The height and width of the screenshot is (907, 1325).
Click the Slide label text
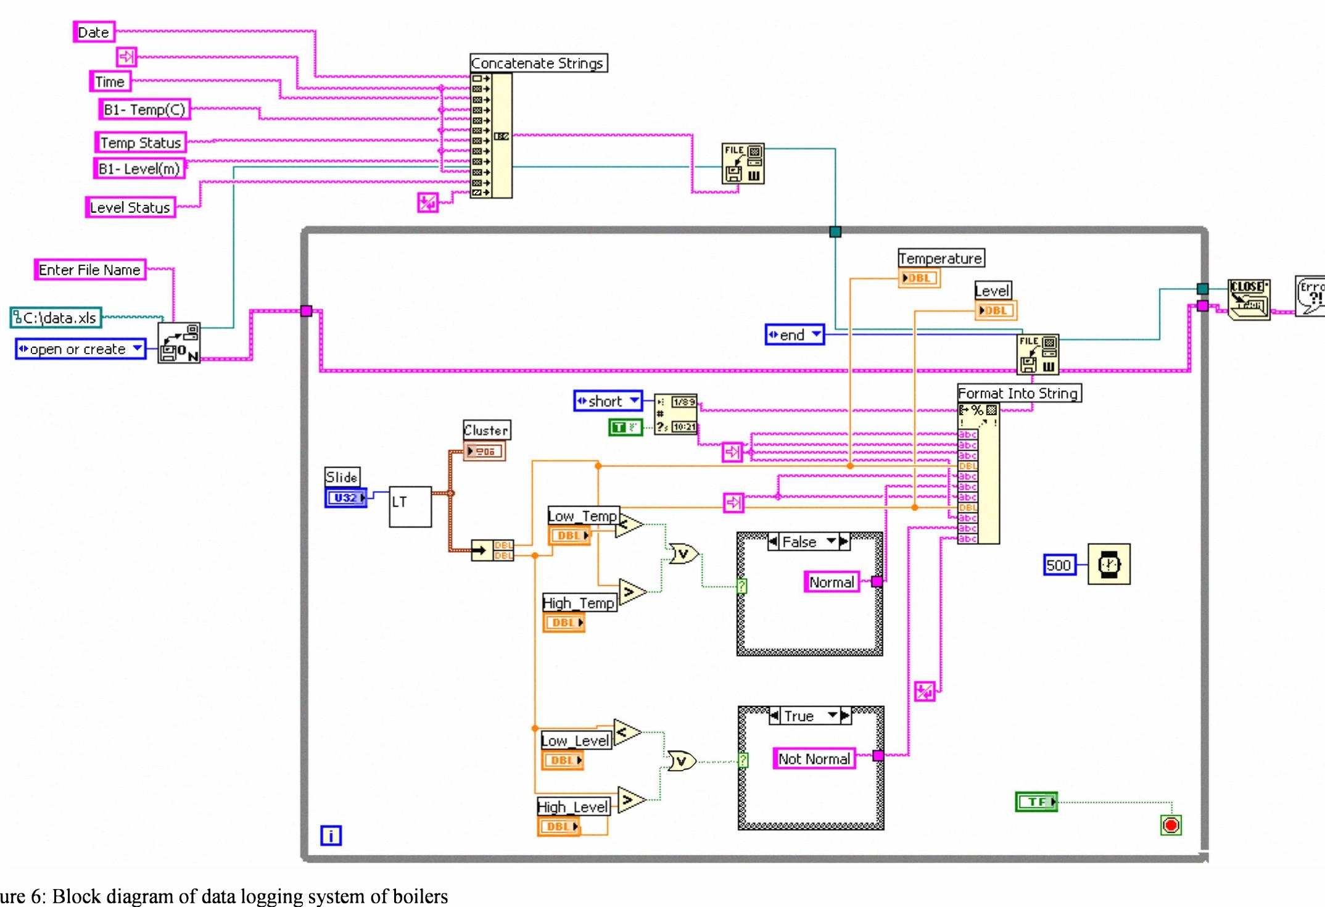[x=342, y=477]
